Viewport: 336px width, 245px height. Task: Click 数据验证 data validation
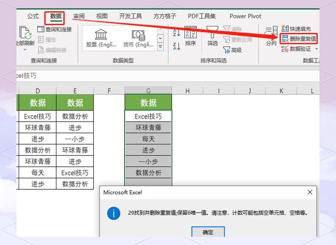[296, 49]
